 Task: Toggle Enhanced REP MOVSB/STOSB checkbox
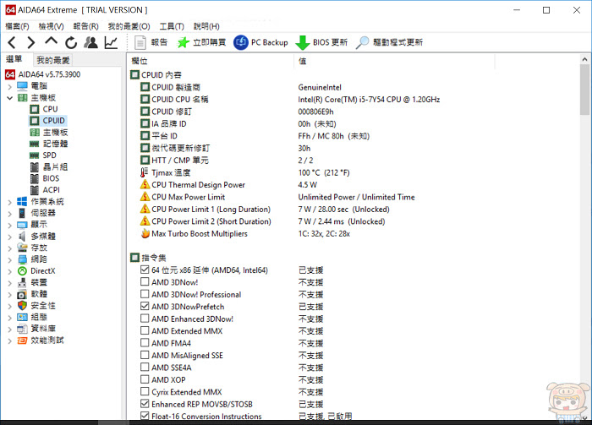[x=145, y=404]
